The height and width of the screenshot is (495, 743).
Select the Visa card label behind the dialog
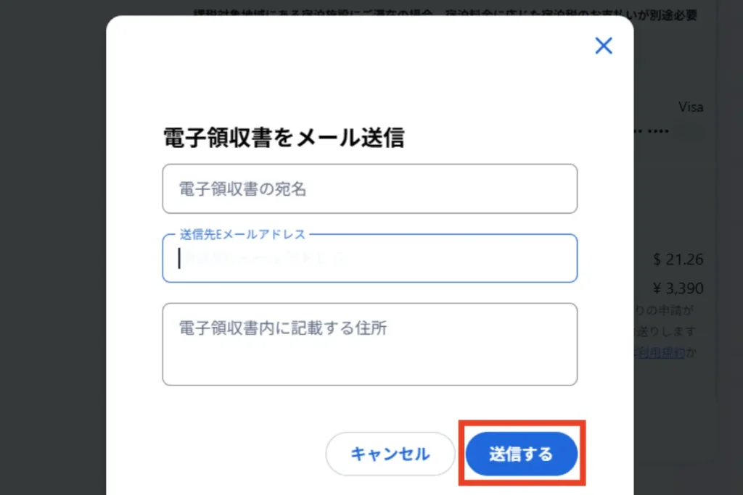(x=690, y=107)
